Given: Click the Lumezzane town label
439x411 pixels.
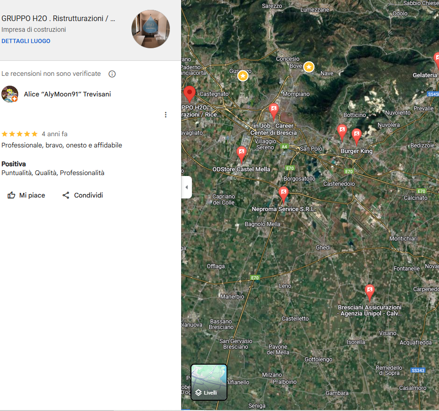Looking at the screenshot, I should click(x=315, y=10).
